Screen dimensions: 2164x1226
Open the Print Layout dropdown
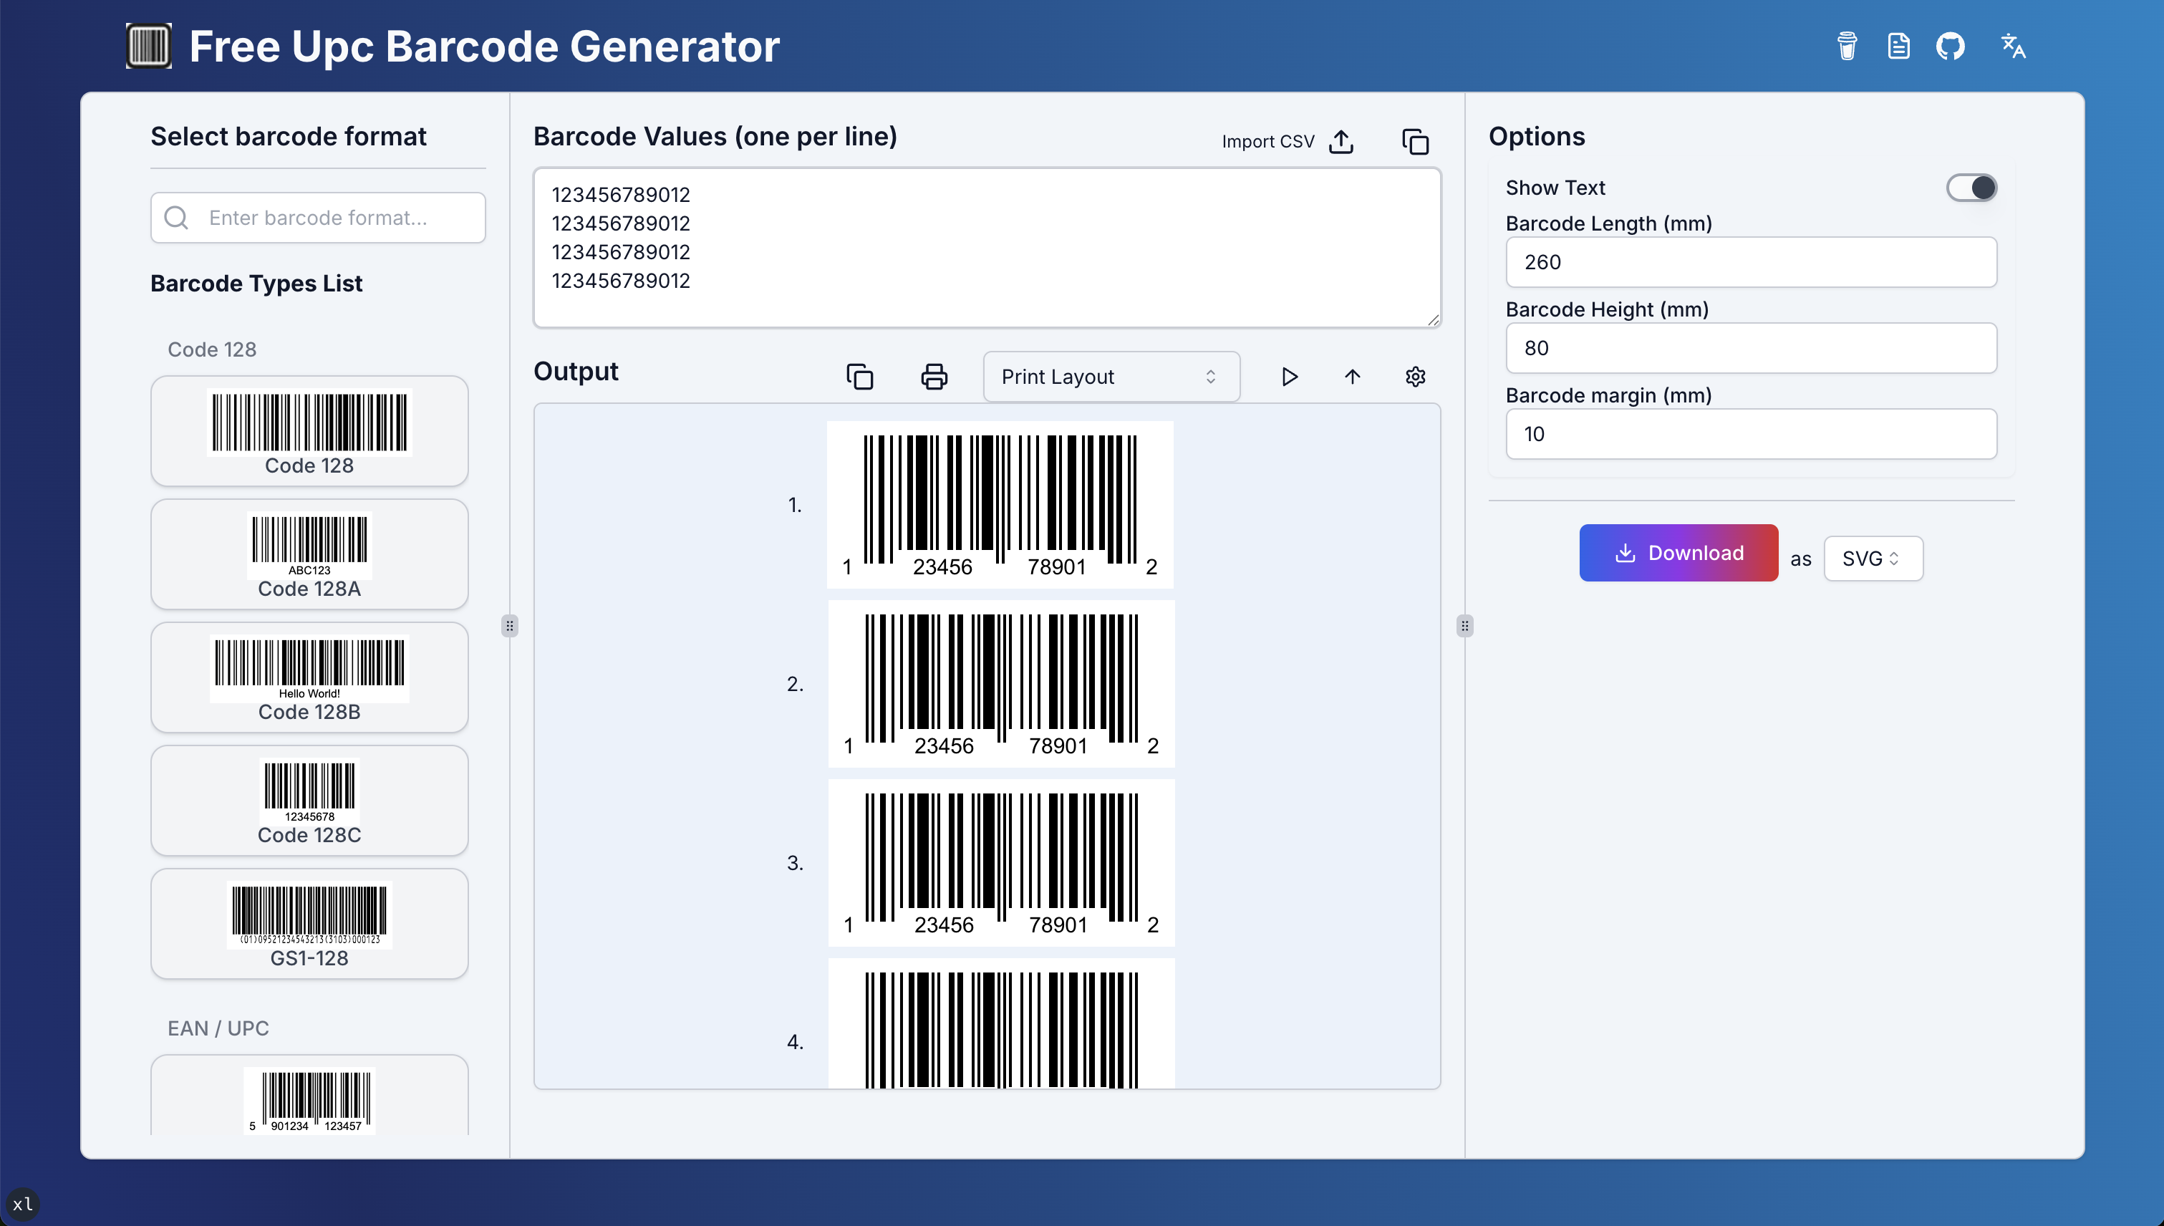coord(1111,377)
